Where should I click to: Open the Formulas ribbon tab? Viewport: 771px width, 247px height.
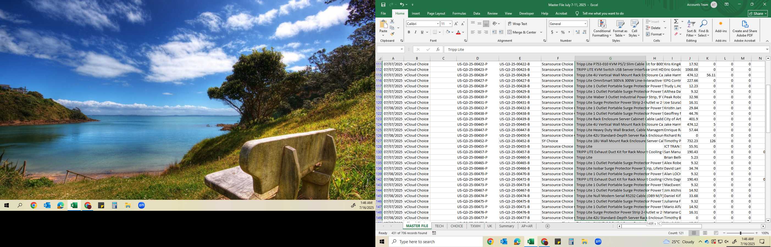[459, 13]
